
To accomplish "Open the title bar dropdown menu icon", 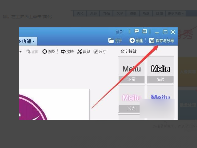I will (145, 31).
